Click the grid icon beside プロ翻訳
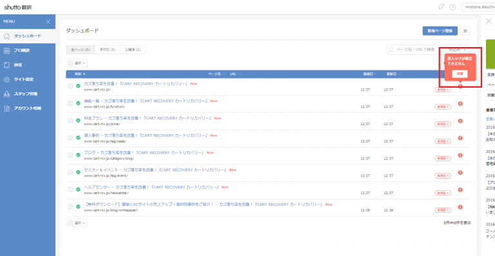Viewport: 495px width, 256px height. tap(7, 50)
